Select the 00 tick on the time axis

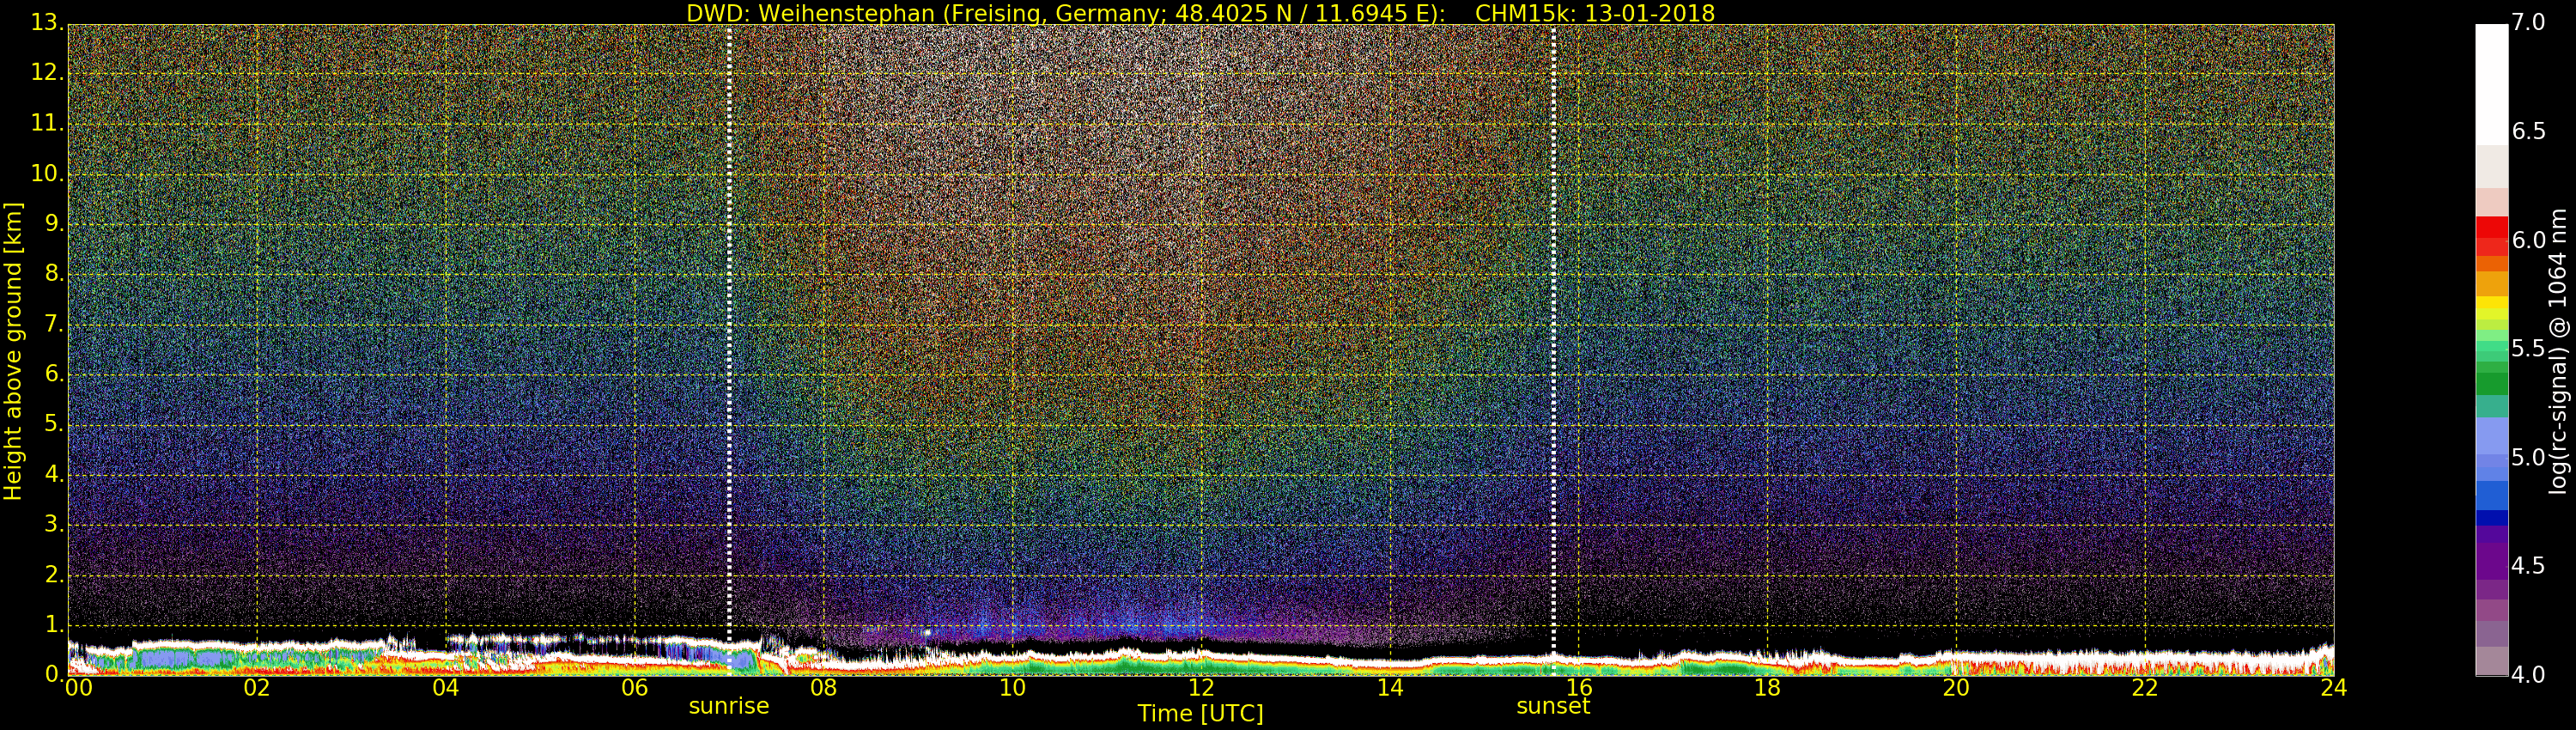[78, 688]
